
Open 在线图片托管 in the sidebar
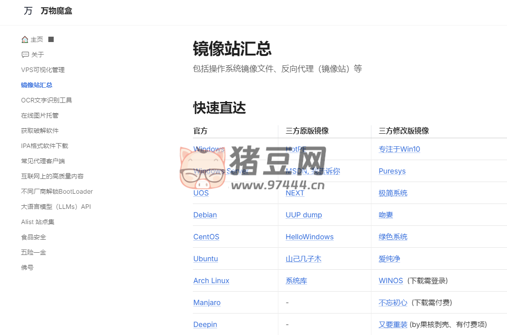pyautogui.click(x=39, y=115)
